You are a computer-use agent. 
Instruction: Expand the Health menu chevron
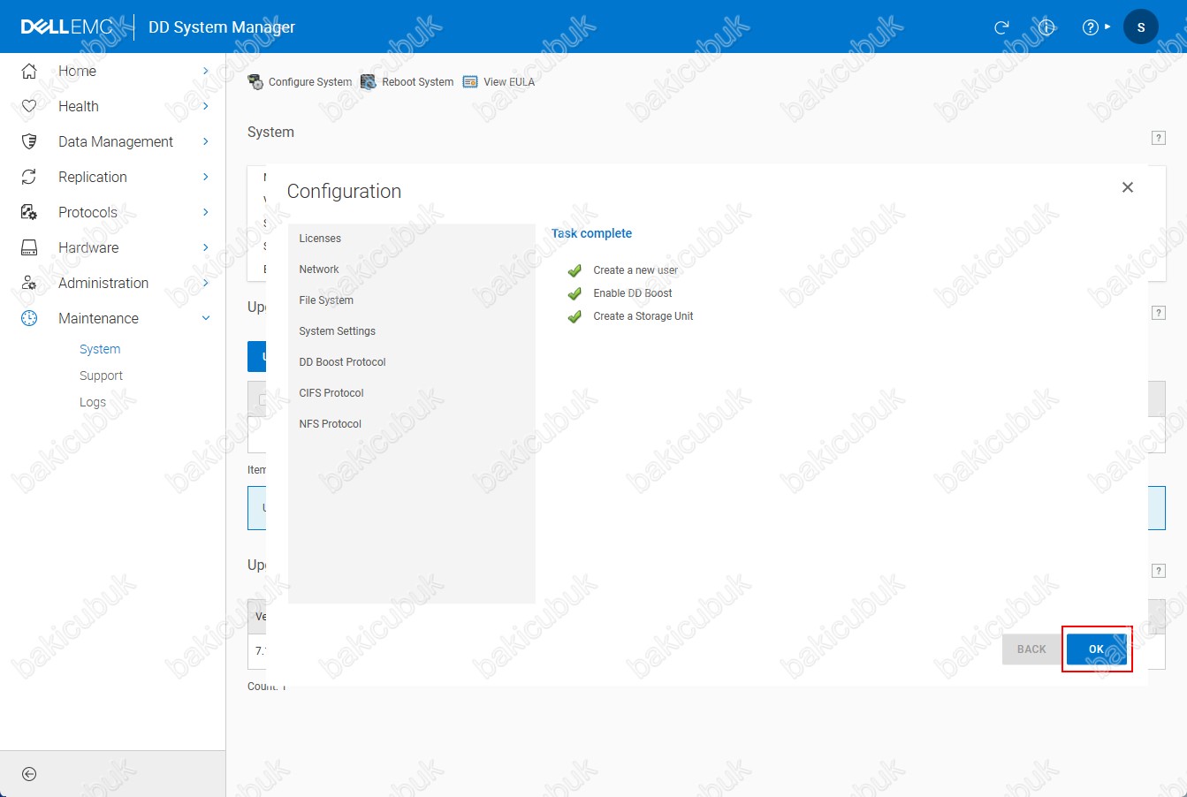coord(206,106)
